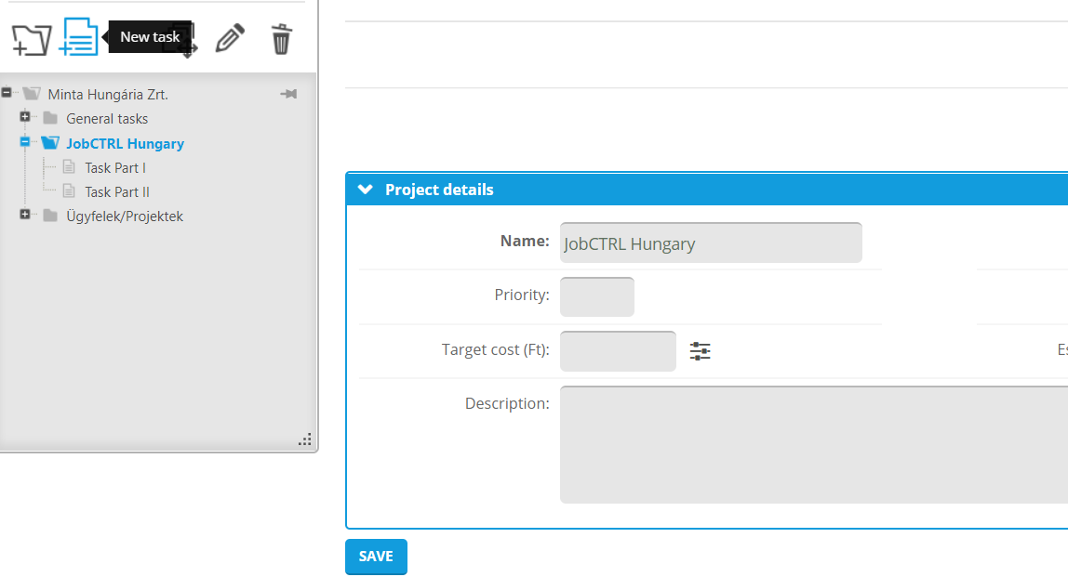Collapse the Project details section chevron
1068x577 pixels.
pos(366,190)
